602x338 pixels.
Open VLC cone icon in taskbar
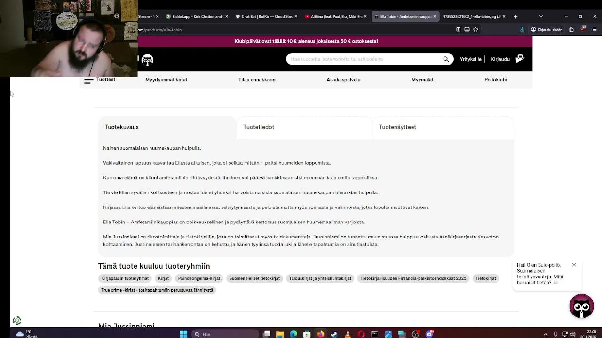(x=348, y=334)
